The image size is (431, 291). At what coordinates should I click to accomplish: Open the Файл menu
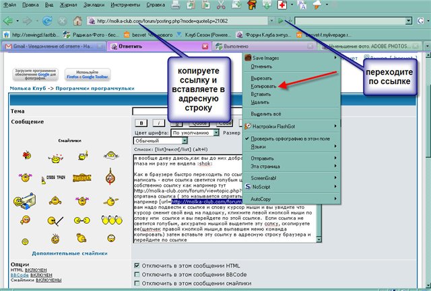(9, 5)
